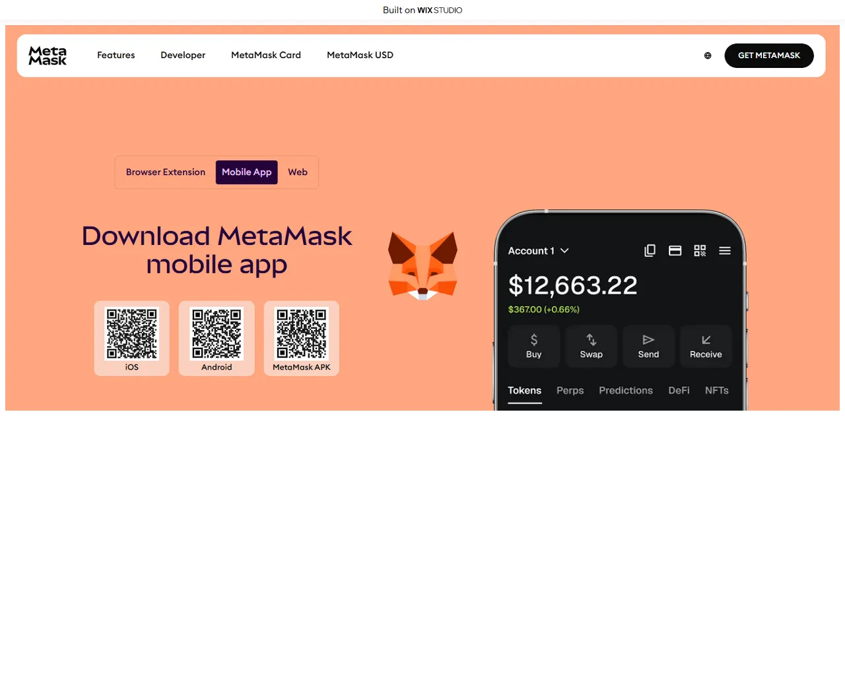Click the Send arrow button on phone
Screen dimensions: 845x676
(648, 346)
